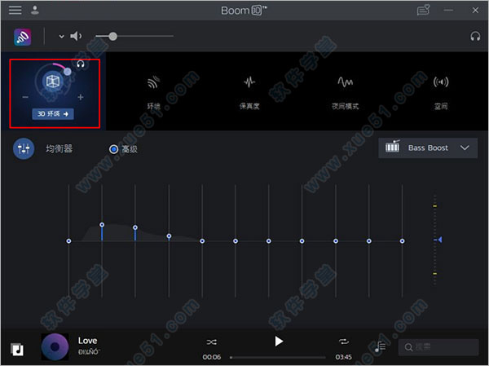Viewport: 489px width, 366px height.
Task: Select the last equalizer band handle
Action: [x=402, y=241]
